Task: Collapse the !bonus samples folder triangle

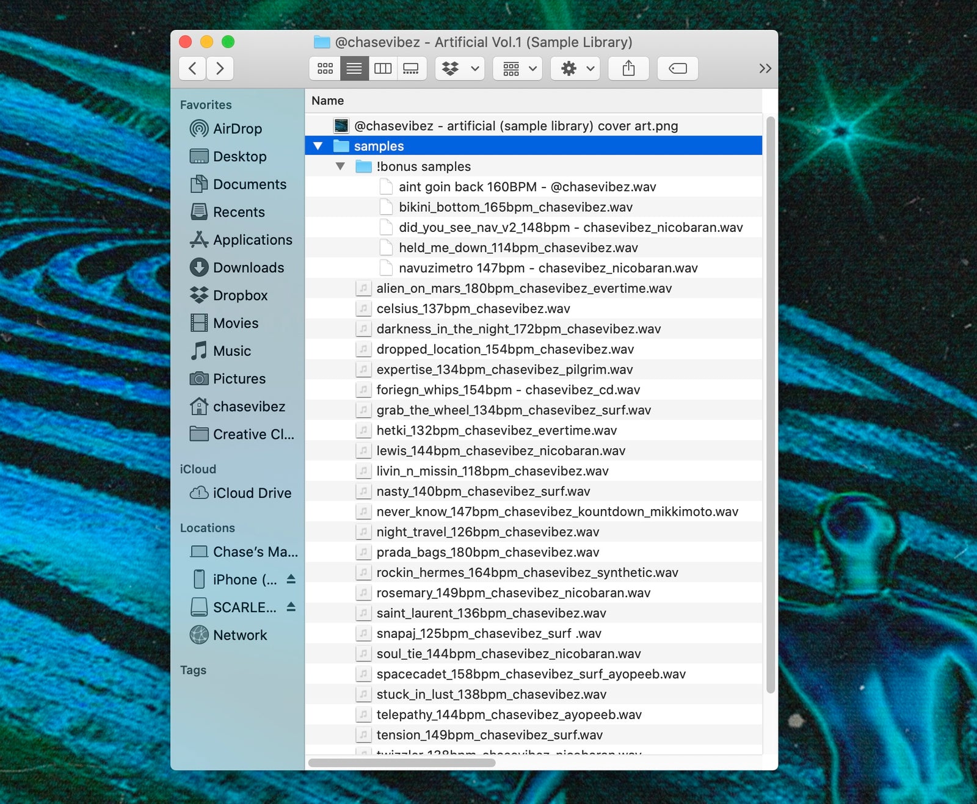Action: pyautogui.click(x=340, y=166)
